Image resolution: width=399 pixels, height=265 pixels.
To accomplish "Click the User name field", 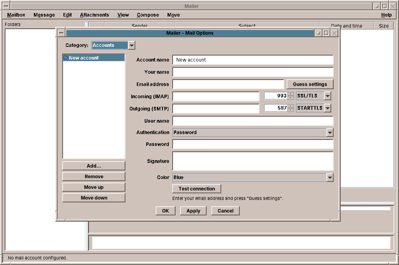I will point(253,121).
